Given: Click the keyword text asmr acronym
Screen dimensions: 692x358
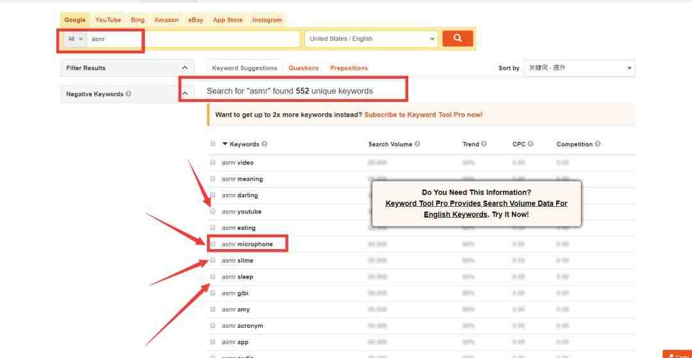Looking at the screenshot, I should click(242, 326).
